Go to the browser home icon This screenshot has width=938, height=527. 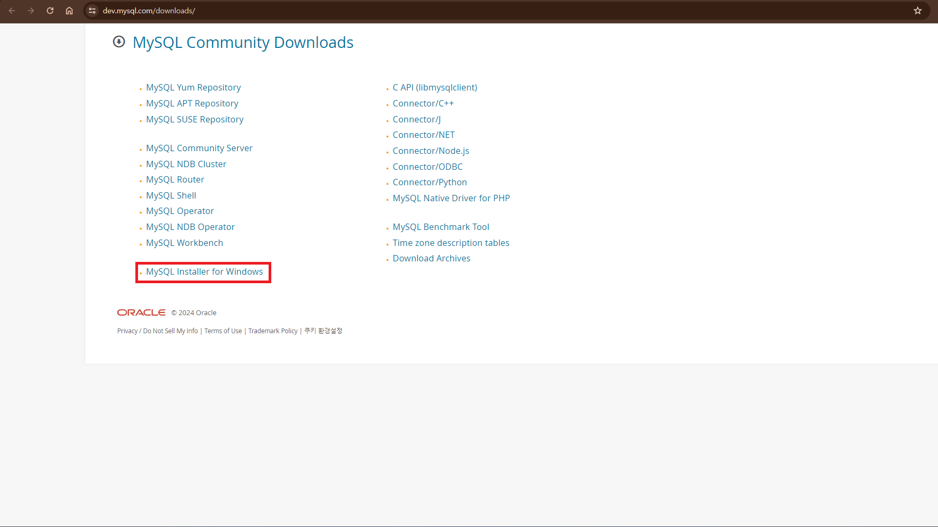[x=69, y=11]
